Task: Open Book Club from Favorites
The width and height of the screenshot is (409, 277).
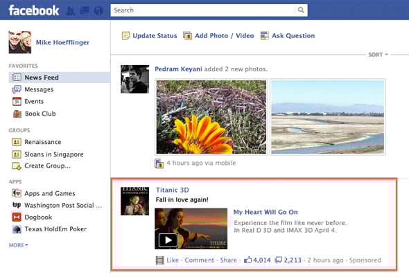Action: (x=40, y=114)
